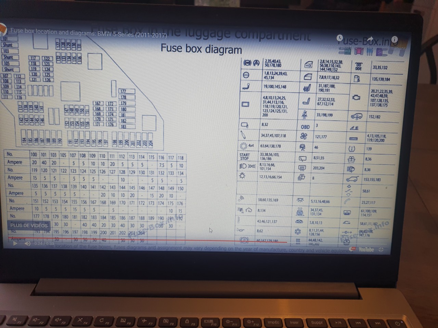Image resolution: width=438 pixels, height=328 pixels.
Task: Click the Partager share arrow icon
Action: [370, 38]
